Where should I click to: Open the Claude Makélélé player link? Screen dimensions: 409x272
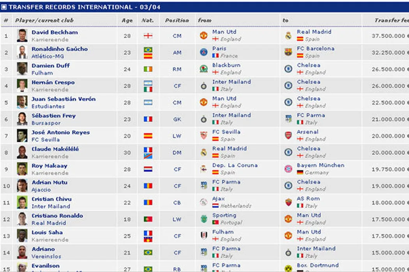55,149
